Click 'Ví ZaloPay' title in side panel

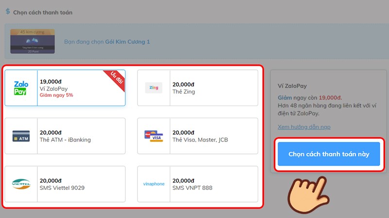[292, 86]
